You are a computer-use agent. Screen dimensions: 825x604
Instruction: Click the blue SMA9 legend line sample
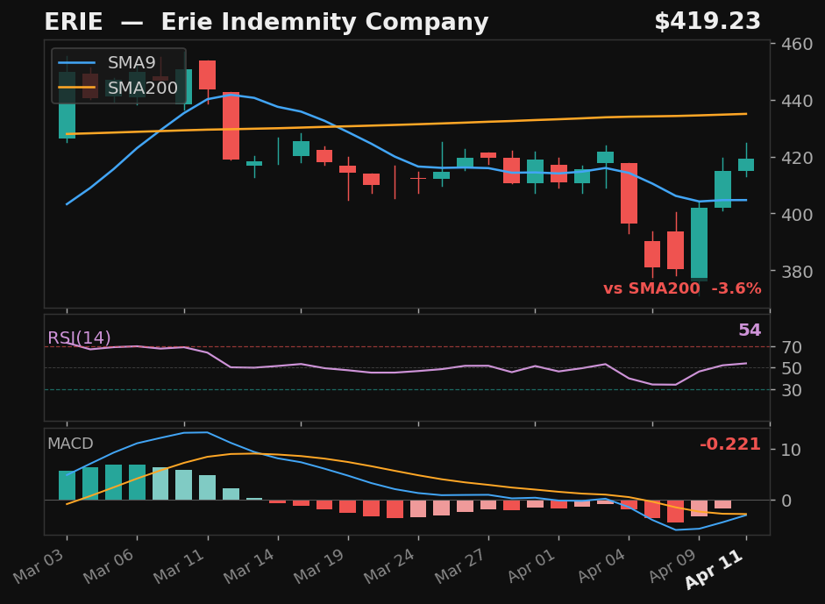pyautogui.click(x=77, y=62)
